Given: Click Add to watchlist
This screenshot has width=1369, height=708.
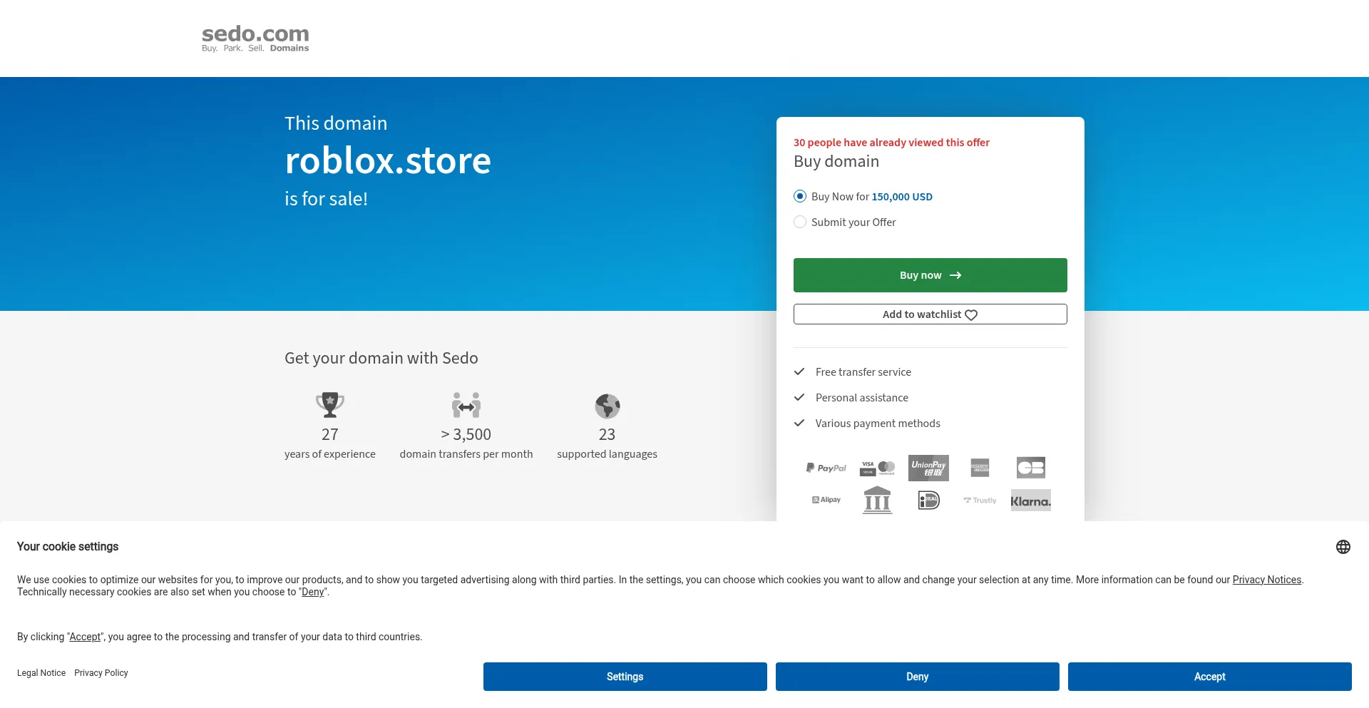Looking at the screenshot, I should click(930, 314).
